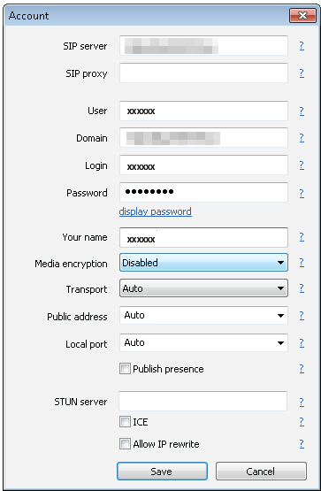Expand the Public address combo box
Viewport: 321px width, 491px height.
point(203,315)
